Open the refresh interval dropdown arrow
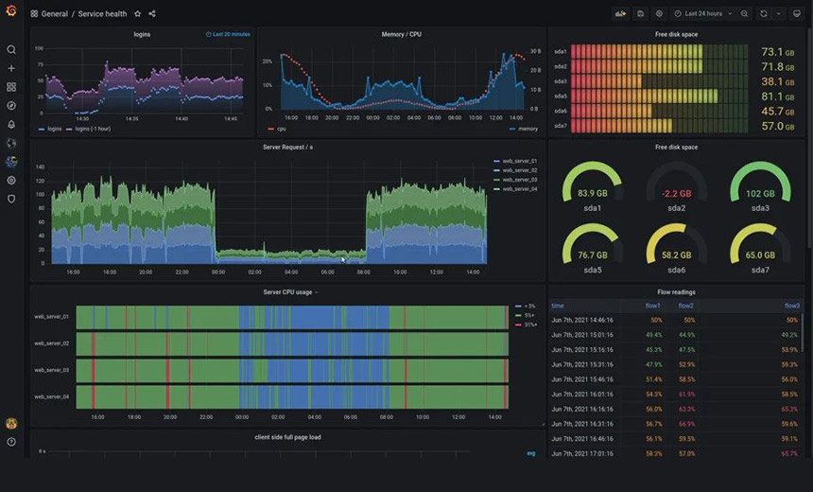Screen dimensions: 813x492 tap(778, 14)
